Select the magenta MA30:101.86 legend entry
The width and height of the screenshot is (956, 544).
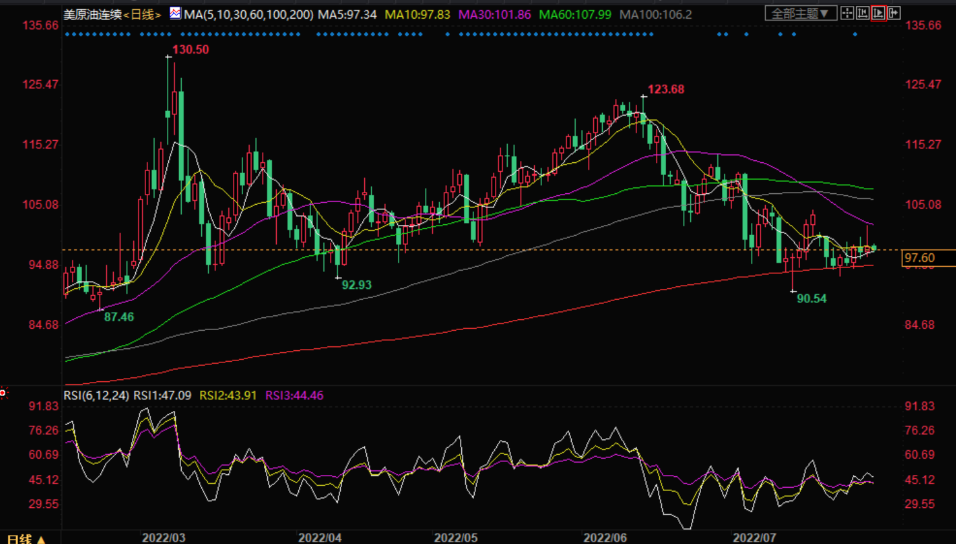495,14
